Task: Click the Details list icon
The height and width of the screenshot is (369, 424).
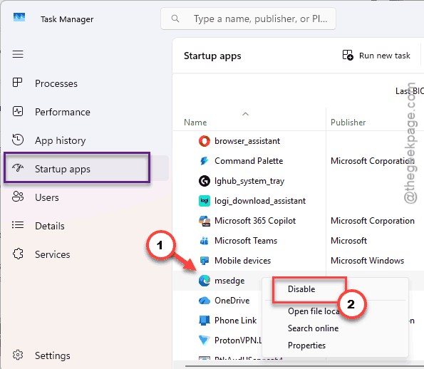Action: [18, 225]
